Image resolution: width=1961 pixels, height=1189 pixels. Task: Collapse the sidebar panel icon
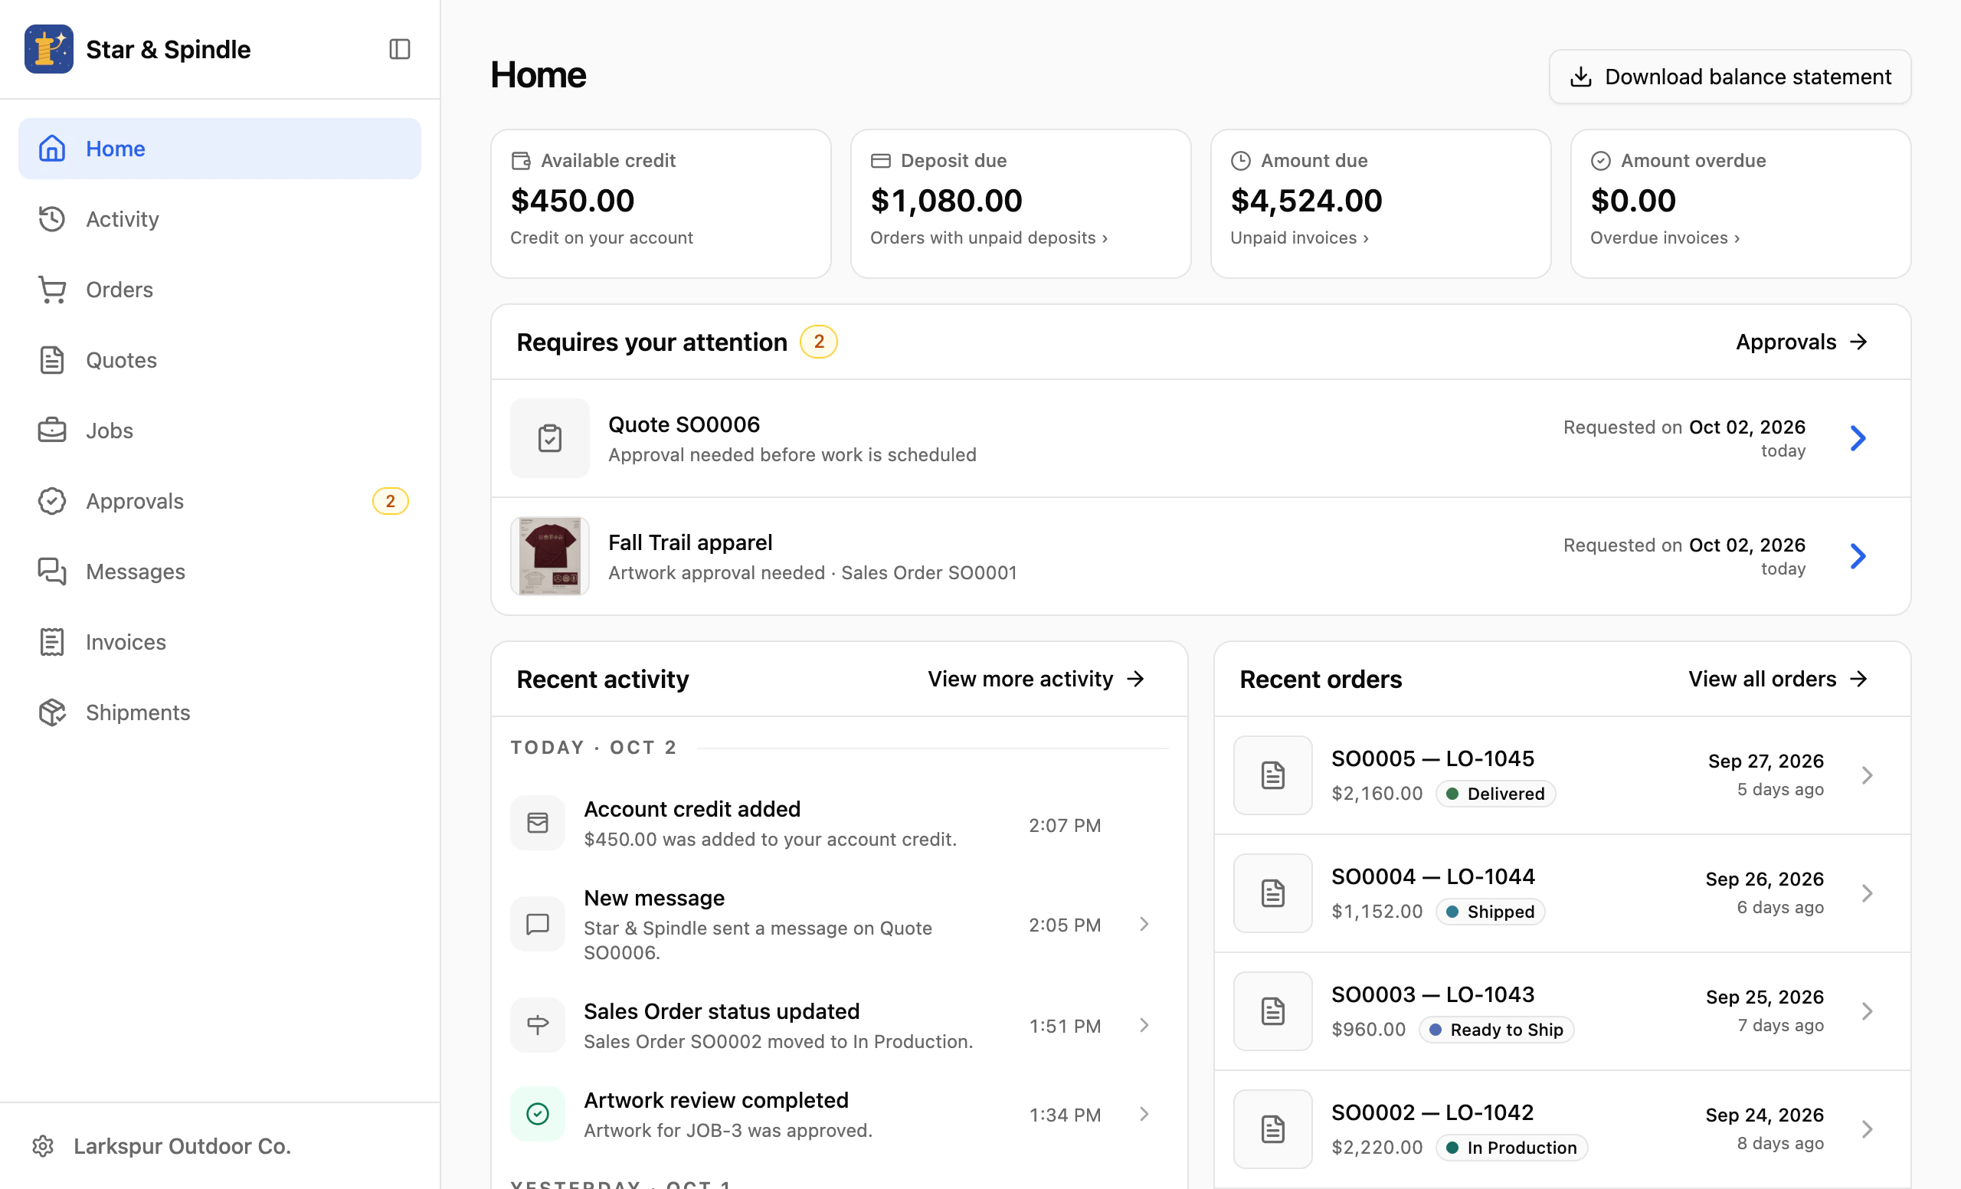tap(400, 49)
